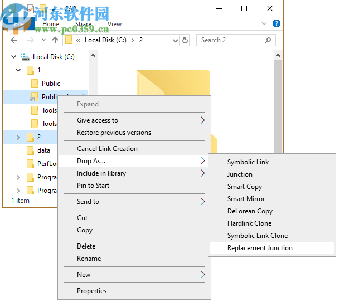Click the folder thumbnail in file pane

click(173, 83)
